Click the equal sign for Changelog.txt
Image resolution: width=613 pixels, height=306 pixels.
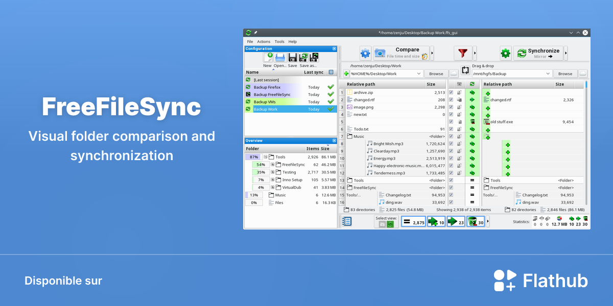pyautogui.click(x=472, y=195)
